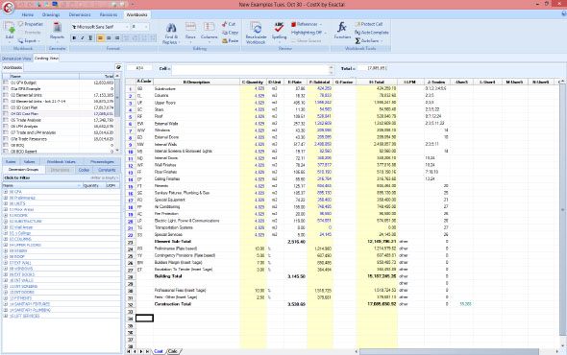Run the Spelling check
Viewport: 567px width, 355px height.
(279, 31)
